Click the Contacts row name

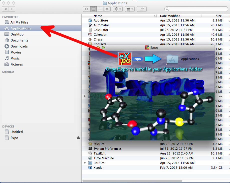click(x=100, y=44)
